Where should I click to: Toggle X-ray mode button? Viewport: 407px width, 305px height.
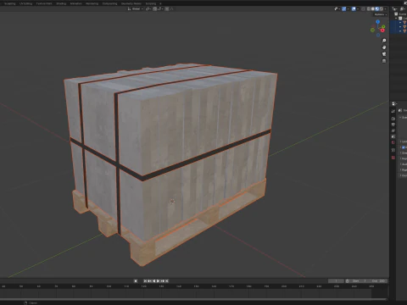[363, 8]
